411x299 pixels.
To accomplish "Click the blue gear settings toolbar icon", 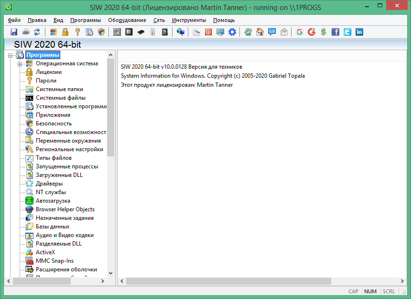I will [x=232, y=32].
